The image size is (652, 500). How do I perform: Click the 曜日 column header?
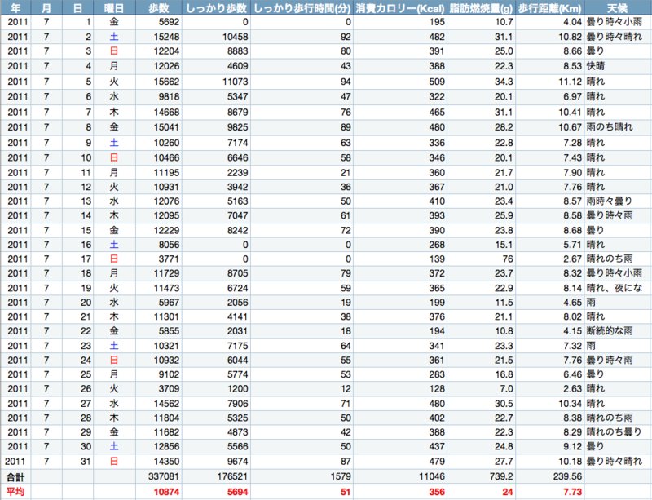tap(114, 8)
